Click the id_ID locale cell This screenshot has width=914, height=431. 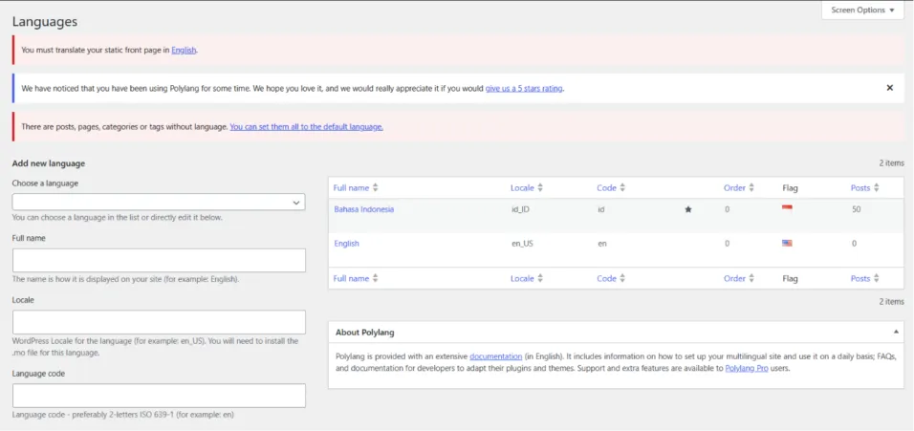[x=520, y=209]
